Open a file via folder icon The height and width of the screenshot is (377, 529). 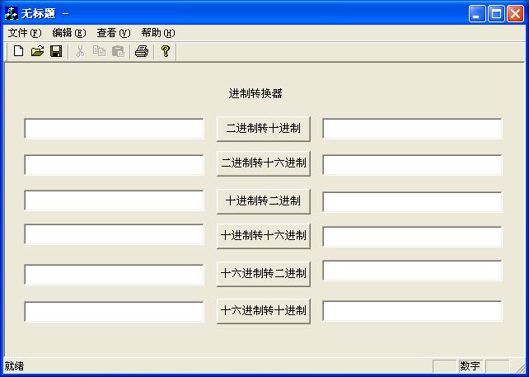(37, 51)
